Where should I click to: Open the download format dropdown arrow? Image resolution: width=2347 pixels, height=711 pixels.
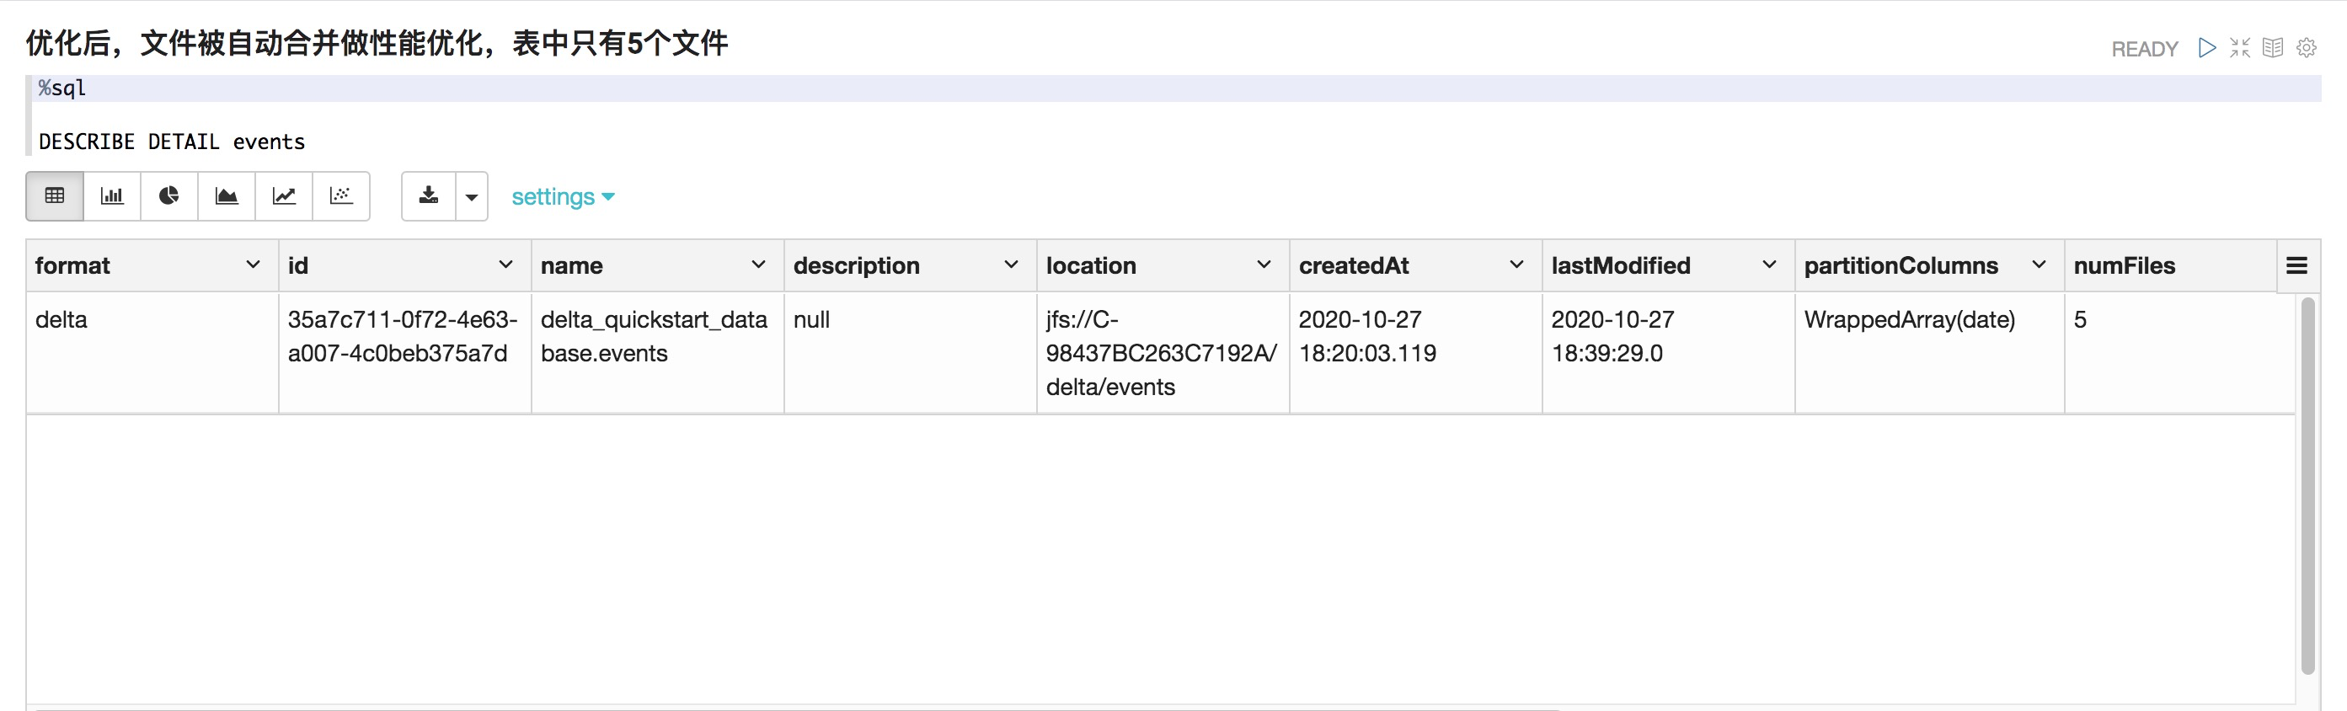[472, 196]
